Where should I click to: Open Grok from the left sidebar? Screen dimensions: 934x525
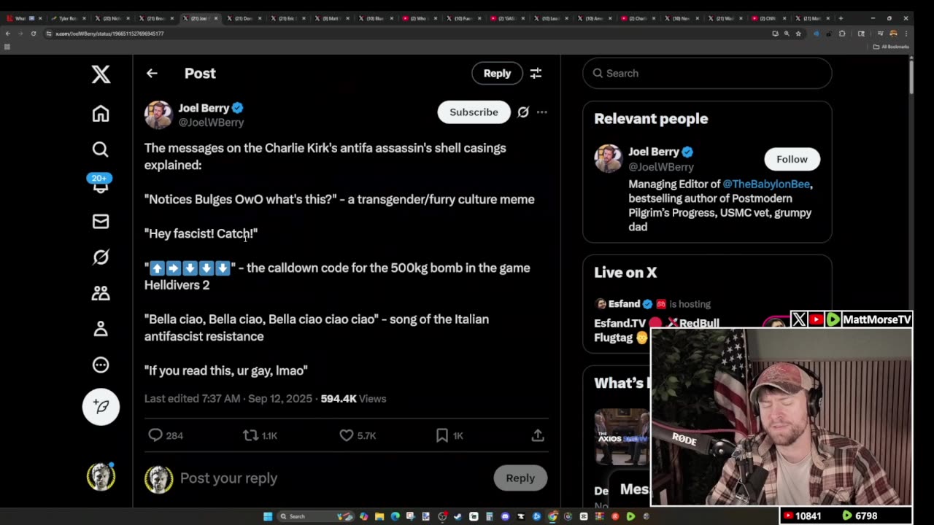pos(101,257)
